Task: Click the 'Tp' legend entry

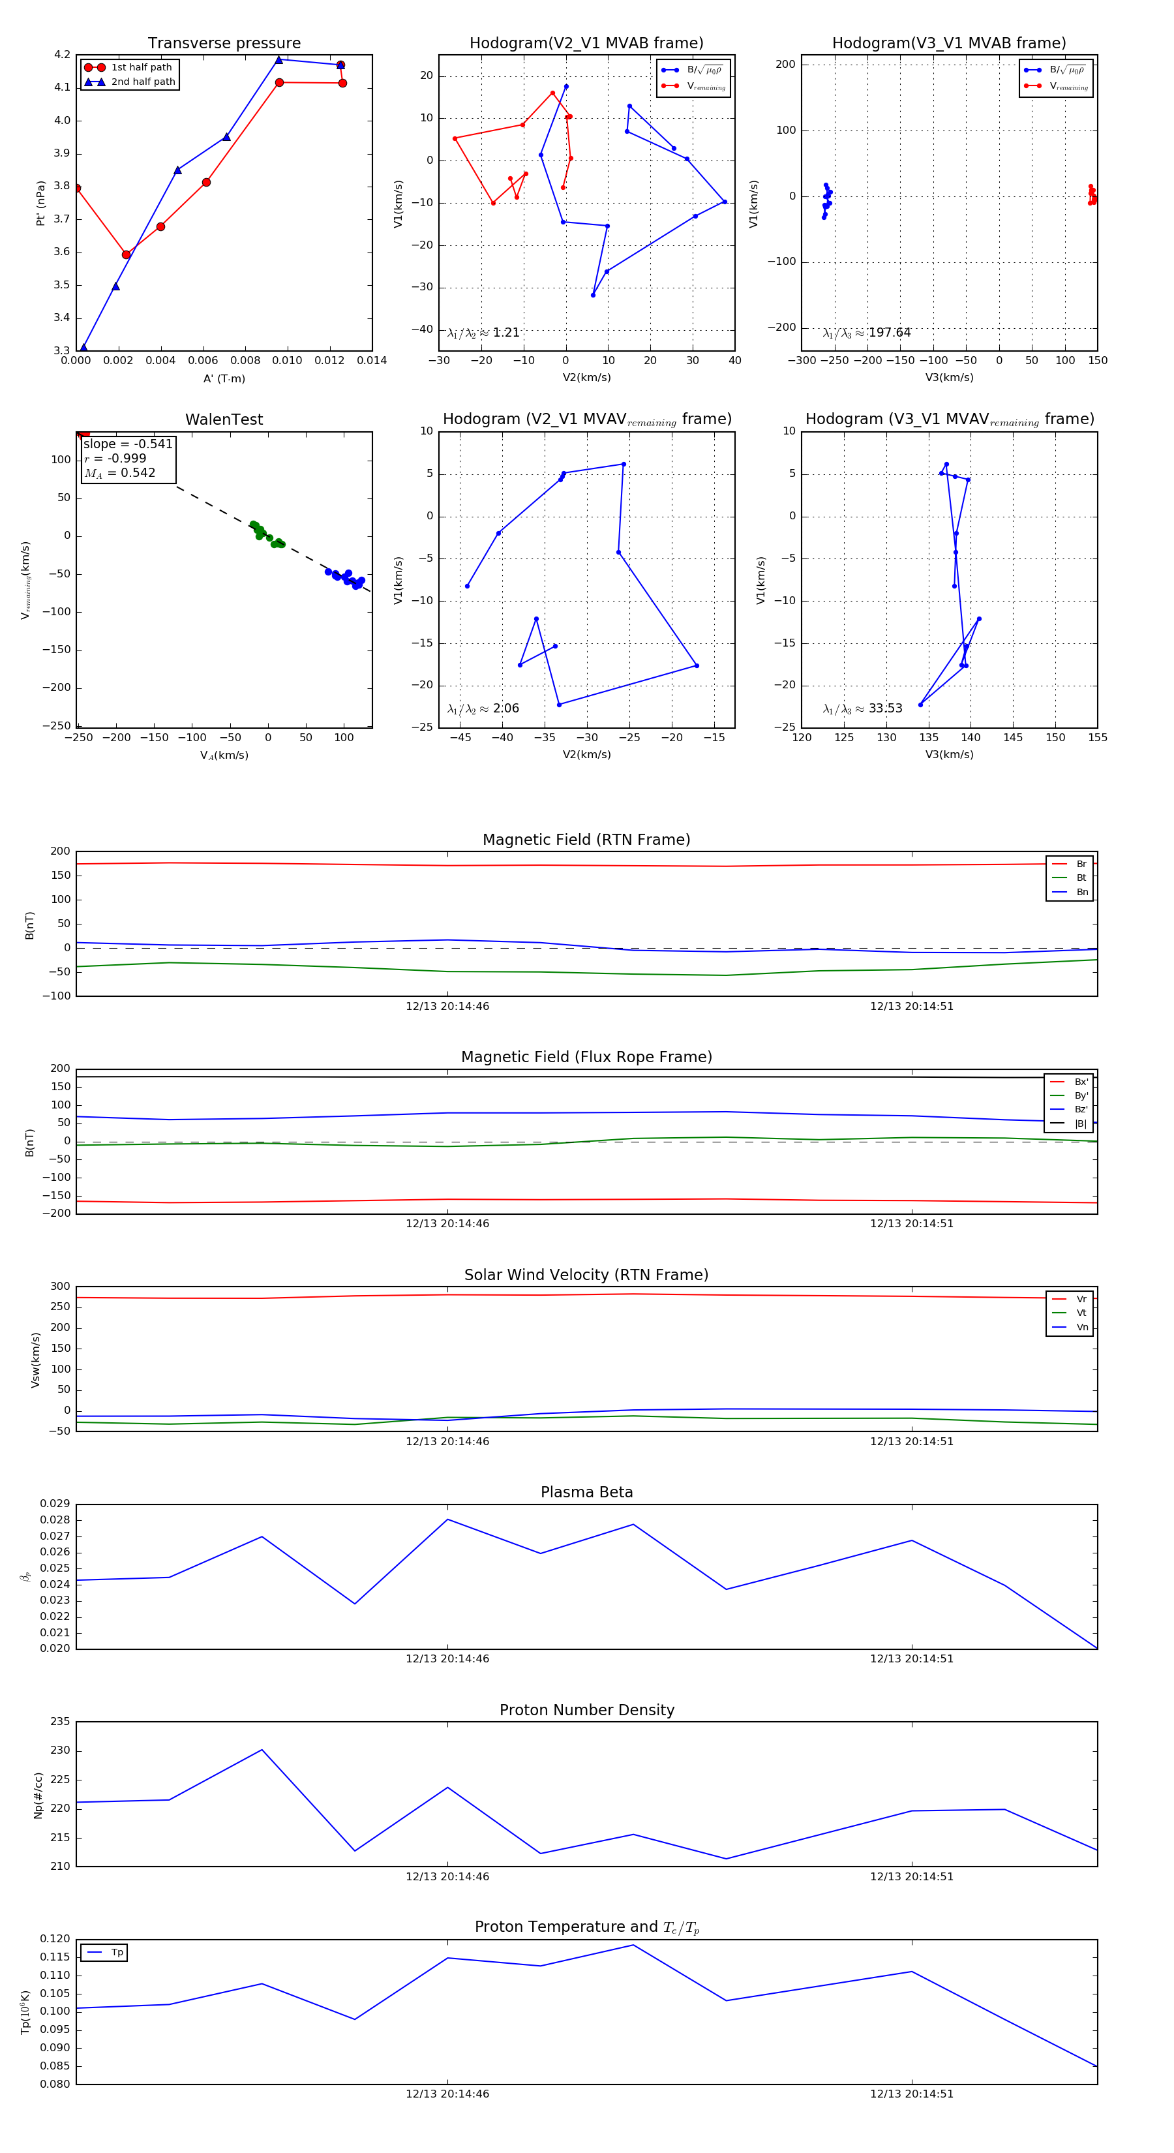Action: pos(105,1953)
